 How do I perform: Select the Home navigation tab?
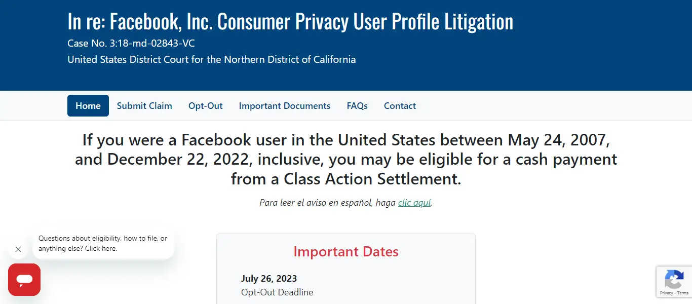(88, 105)
